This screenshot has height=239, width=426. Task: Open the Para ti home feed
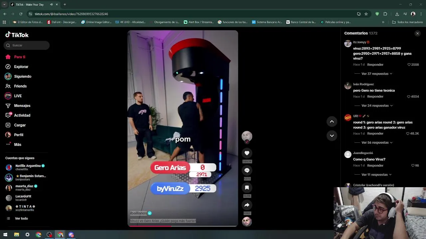tap(15, 57)
